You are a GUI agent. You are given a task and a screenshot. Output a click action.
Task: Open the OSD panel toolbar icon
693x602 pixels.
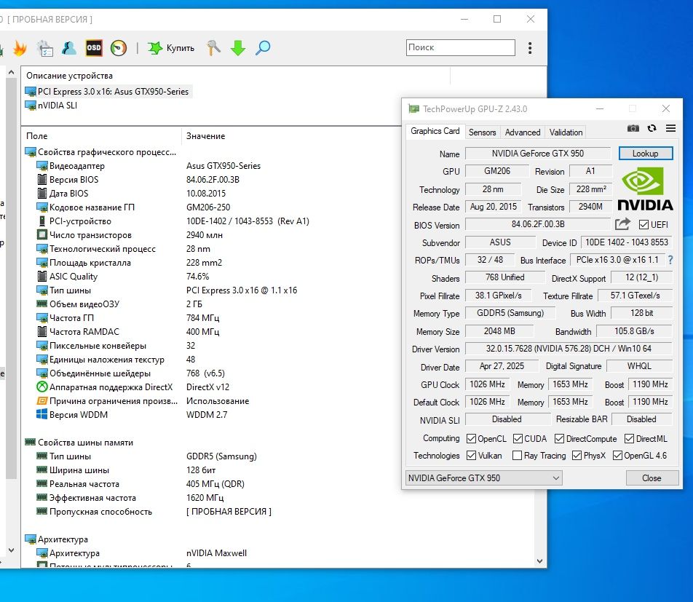click(x=94, y=48)
